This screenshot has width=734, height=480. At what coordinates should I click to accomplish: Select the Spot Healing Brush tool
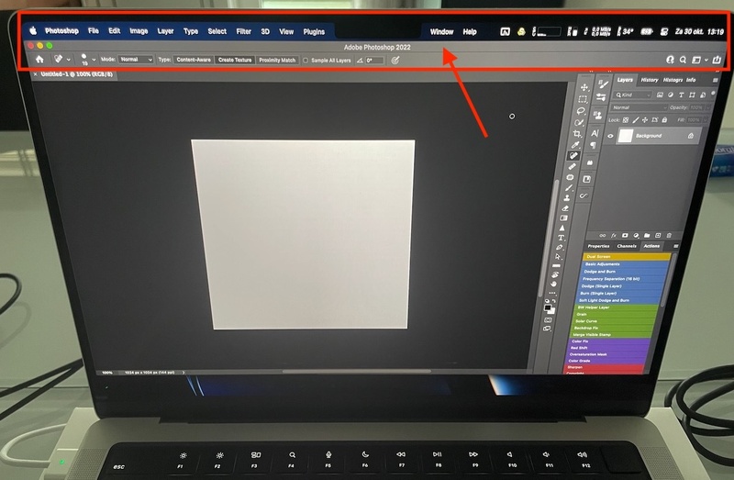(574, 156)
